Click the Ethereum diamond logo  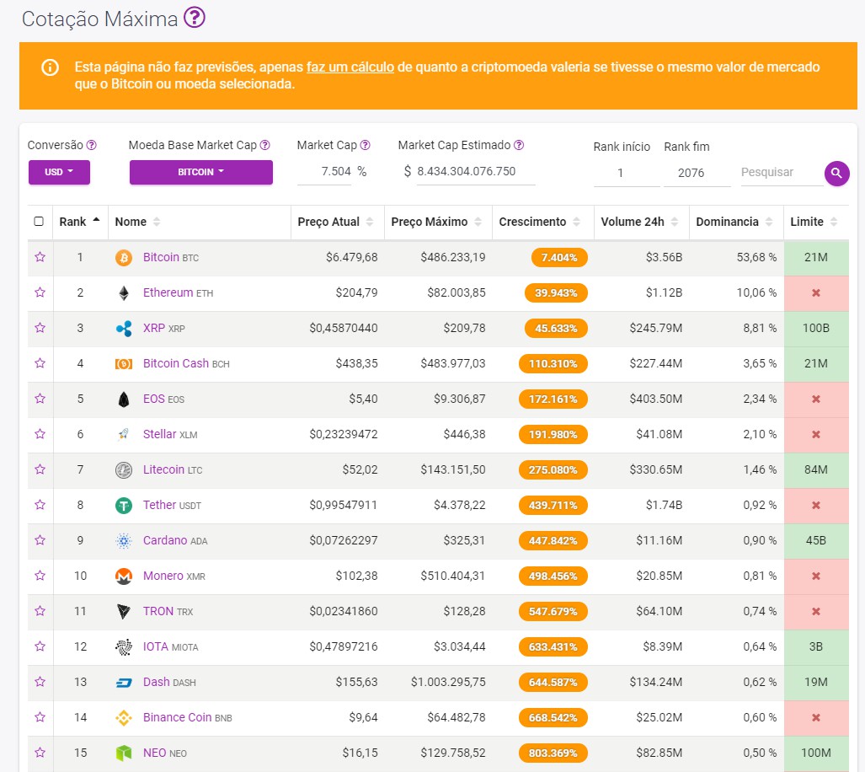[x=124, y=293]
